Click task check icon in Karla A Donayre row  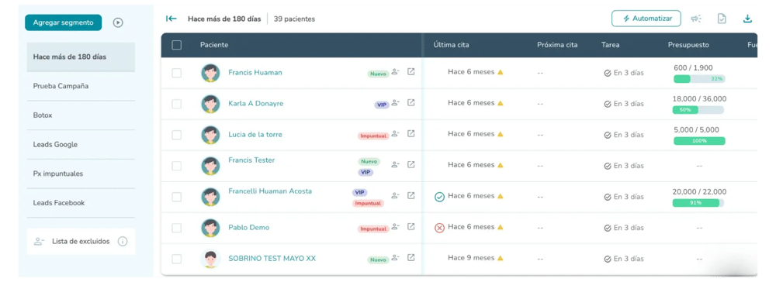click(608, 105)
